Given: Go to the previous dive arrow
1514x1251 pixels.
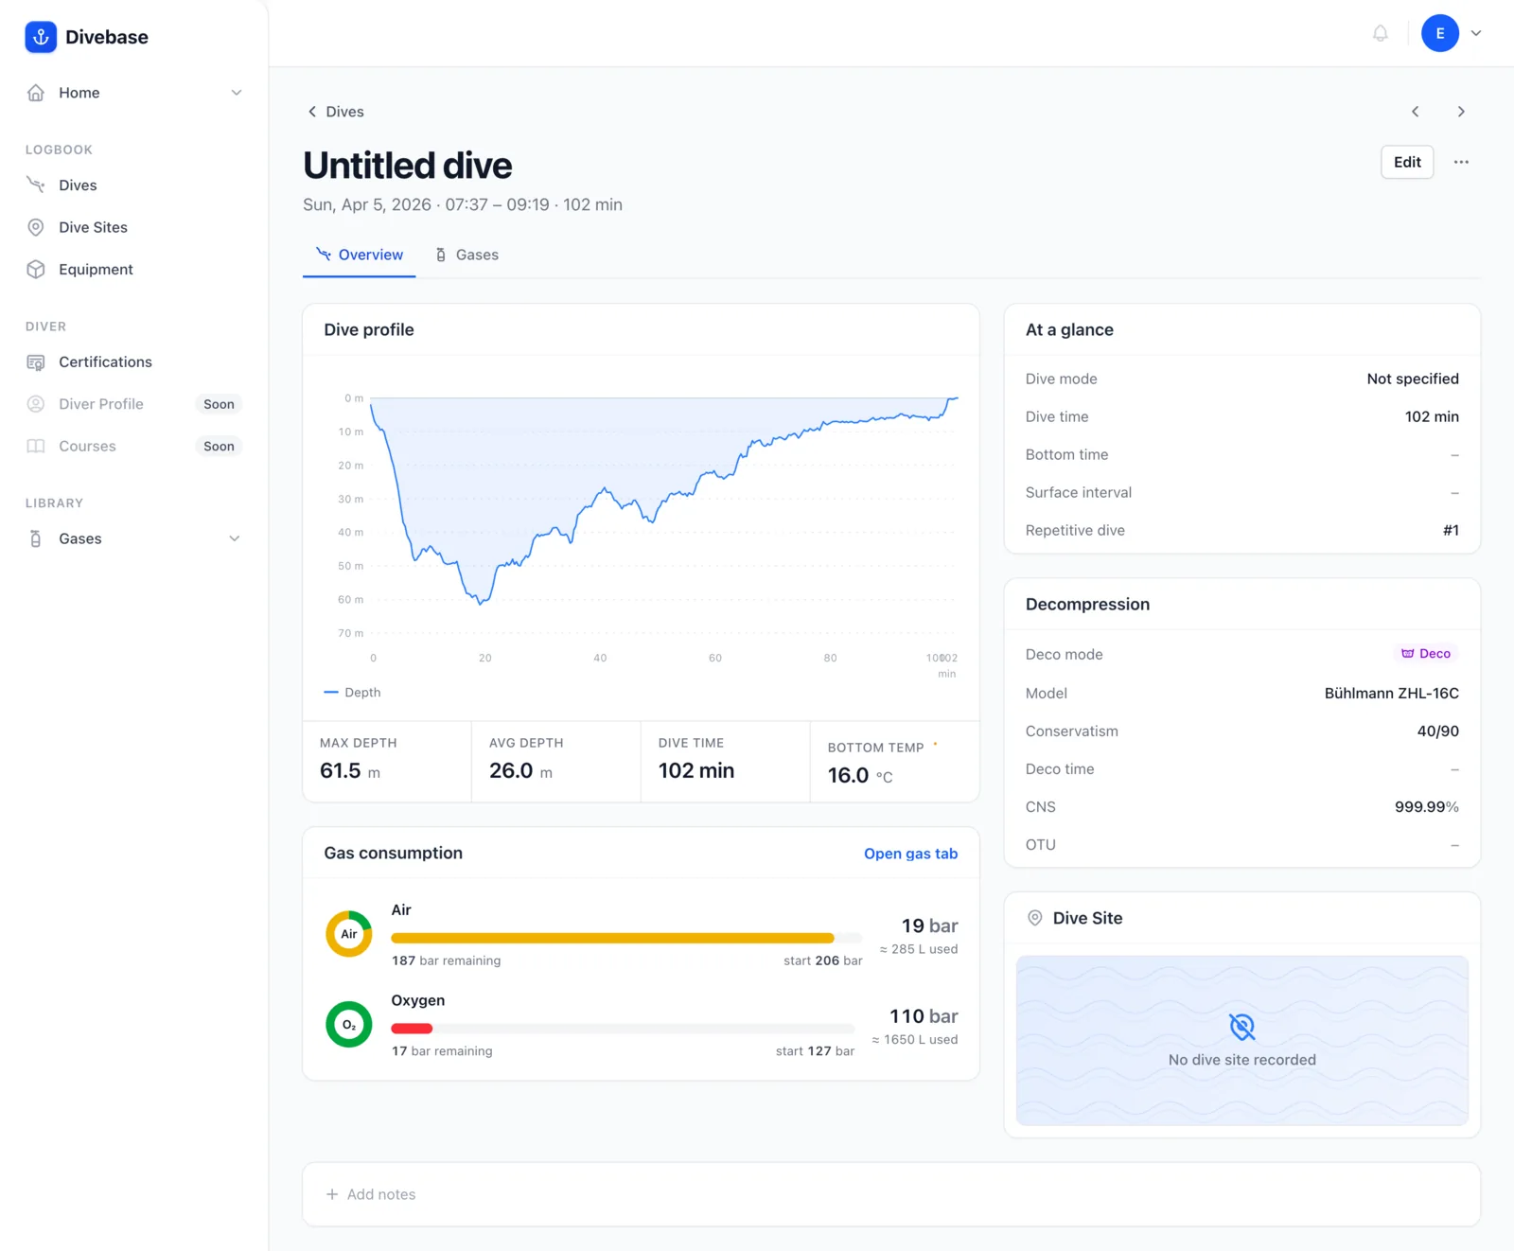Looking at the screenshot, I should point(1416,112).
